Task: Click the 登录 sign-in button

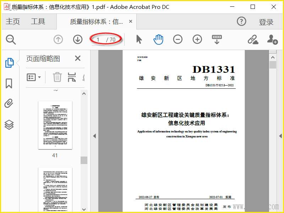Action: pos(266,22)
